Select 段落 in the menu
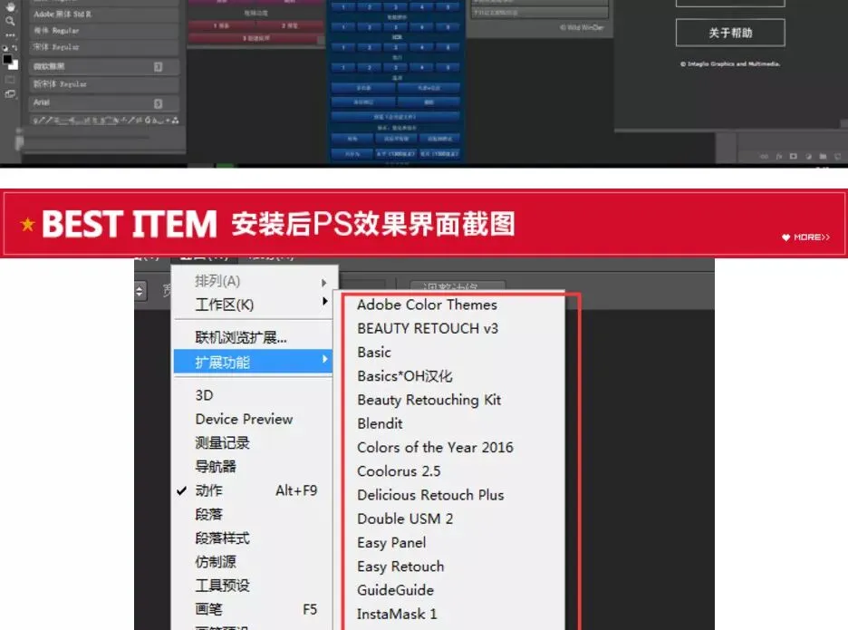 253,514
